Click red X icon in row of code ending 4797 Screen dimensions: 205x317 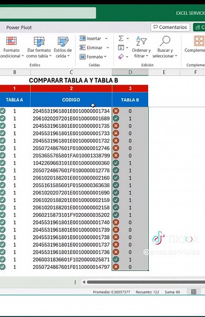116,267
